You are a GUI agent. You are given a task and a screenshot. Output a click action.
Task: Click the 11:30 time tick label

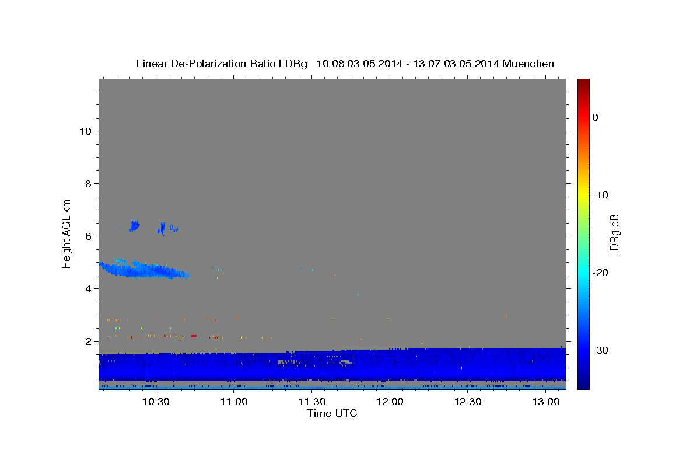[312, 402]
